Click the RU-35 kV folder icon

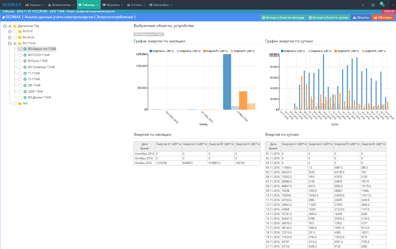(x=20, y=38)
